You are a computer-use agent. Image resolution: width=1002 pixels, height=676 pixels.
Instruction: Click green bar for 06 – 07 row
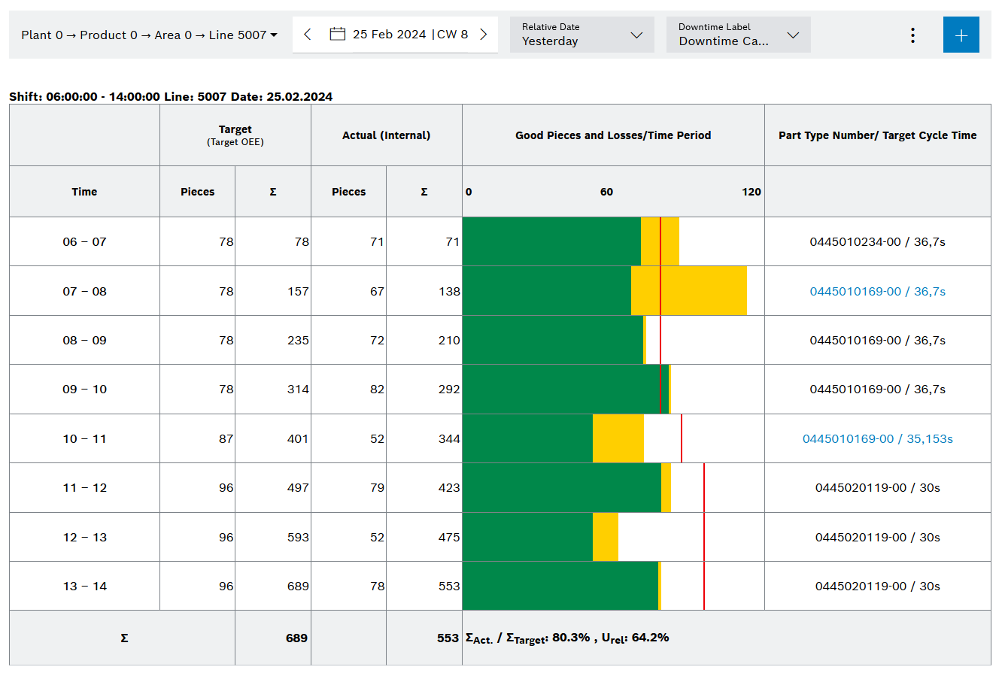tap(551, 241)
